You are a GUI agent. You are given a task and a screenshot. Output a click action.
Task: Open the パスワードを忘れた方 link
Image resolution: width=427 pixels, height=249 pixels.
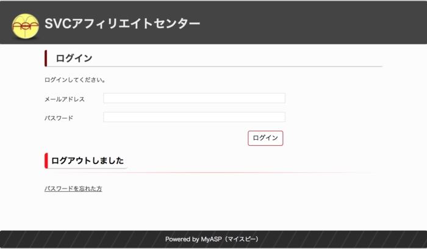[x=73, y=189]
